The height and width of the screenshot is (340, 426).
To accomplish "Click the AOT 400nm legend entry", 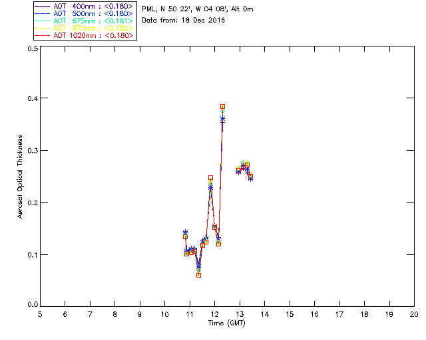I will [x=85, y=6].
